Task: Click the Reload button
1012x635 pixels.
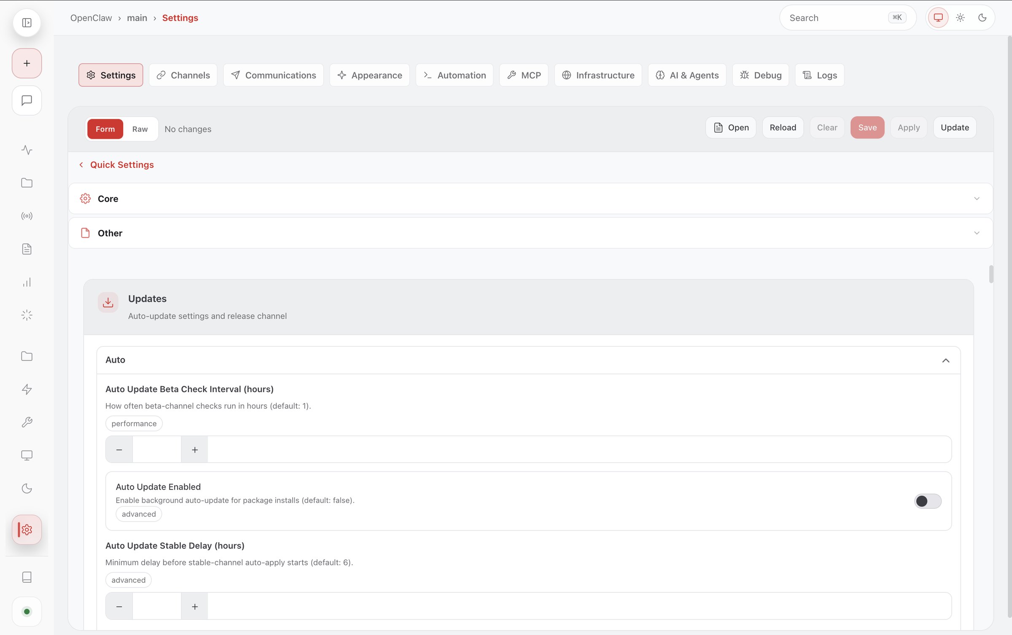Action: [x=783, y=127]
